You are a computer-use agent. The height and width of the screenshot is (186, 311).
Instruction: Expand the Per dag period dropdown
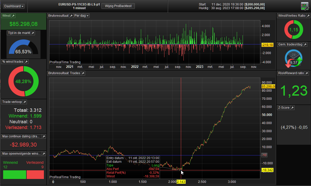coord(81,16)
